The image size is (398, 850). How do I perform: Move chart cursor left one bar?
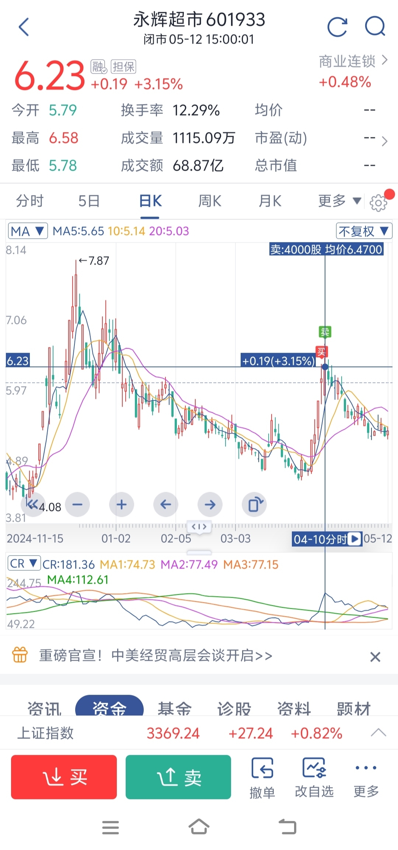(x=166, y=504)
